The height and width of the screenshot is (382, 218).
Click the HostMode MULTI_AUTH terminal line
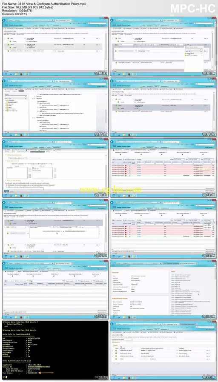tap(21, 344)
